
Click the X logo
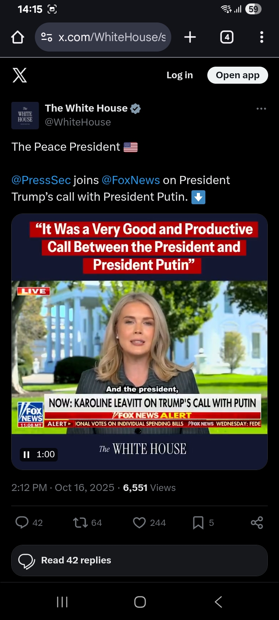pos(20,75)
